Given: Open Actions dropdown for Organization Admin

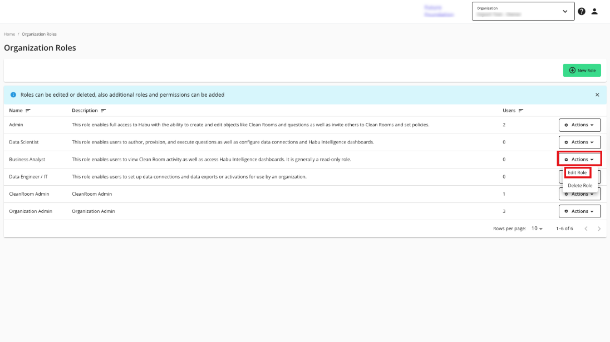Looking at the screenshot, I should tap(579, 211).
